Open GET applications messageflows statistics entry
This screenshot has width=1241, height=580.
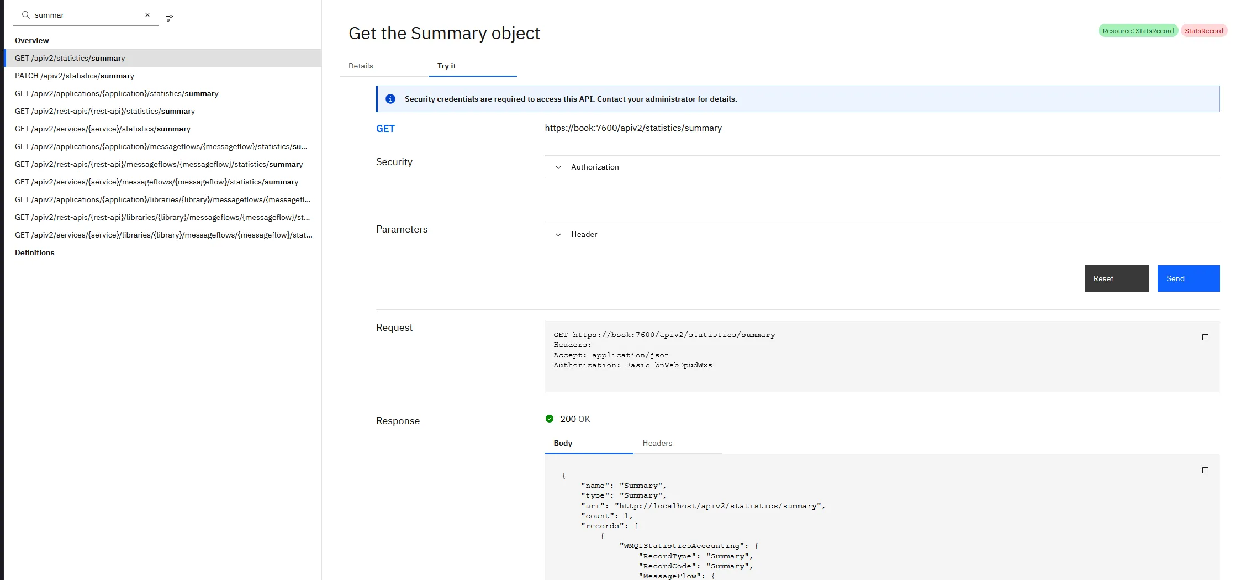pyautogui.click(x=163, y=146)
